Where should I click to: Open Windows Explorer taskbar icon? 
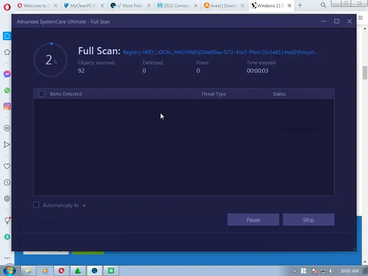[28, 271]
